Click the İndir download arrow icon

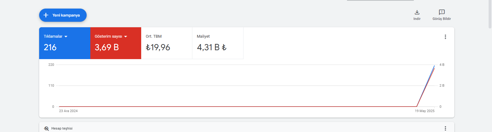417,12
